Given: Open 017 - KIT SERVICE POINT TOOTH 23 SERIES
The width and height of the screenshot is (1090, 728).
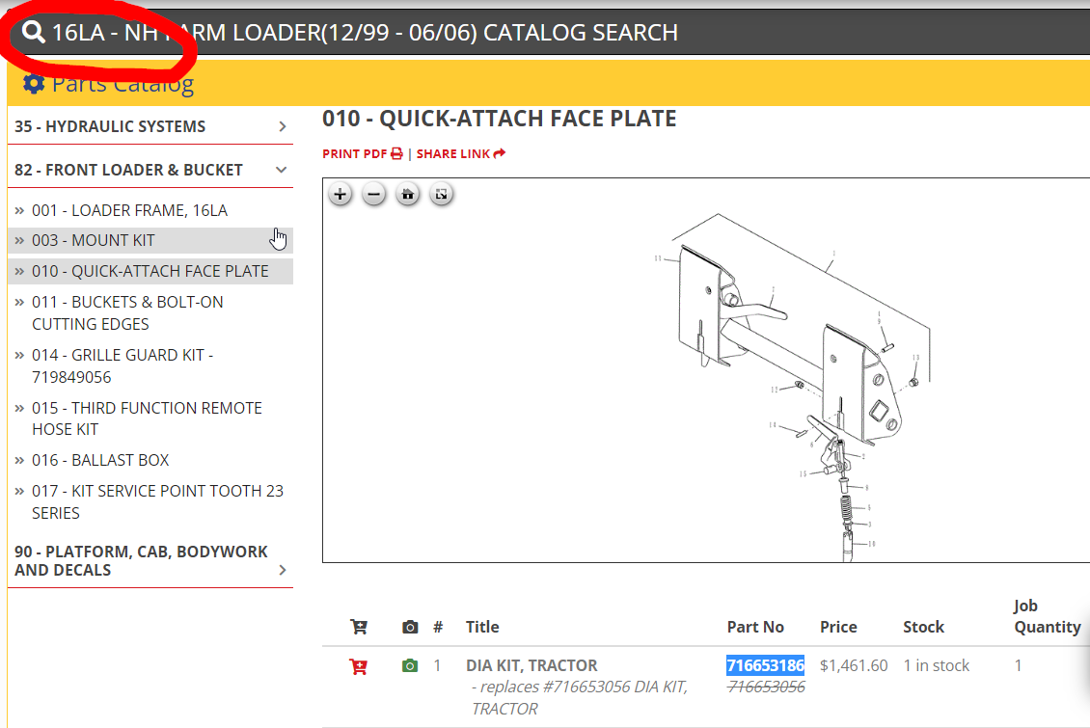Looking at the screenshot, I should click(x=158, y=502).
